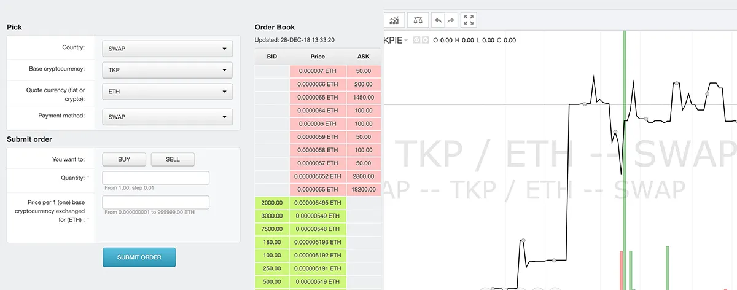This screenshot has height=290, width=737.
Task: Click bid amount 250.00
Action: coord(272,268)
